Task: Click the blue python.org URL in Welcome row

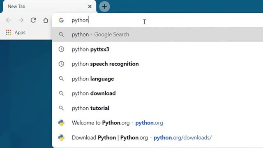Action: [x=149, y=123]
